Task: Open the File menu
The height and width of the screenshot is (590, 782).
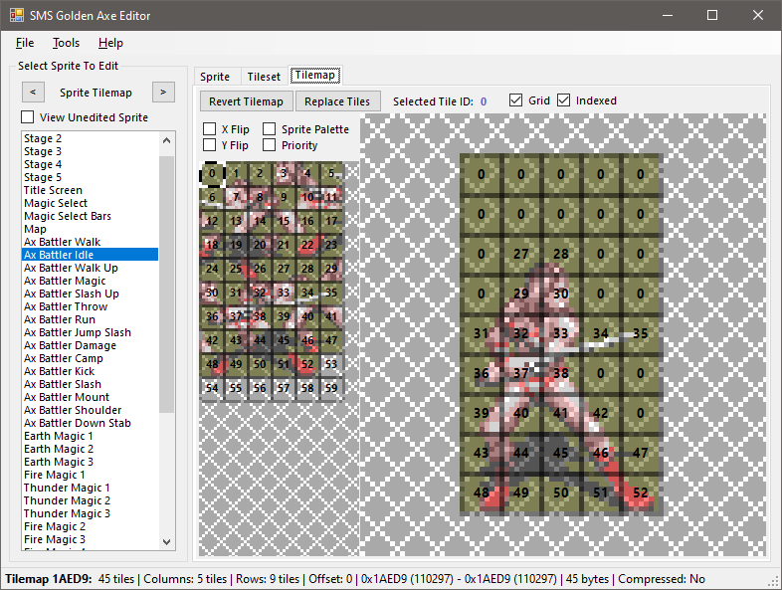Action: click(x=25, y=43)
